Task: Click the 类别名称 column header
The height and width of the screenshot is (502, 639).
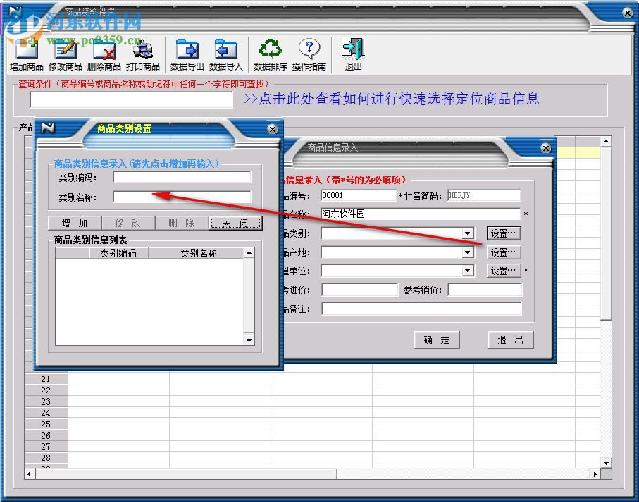Action: point(198,253)
